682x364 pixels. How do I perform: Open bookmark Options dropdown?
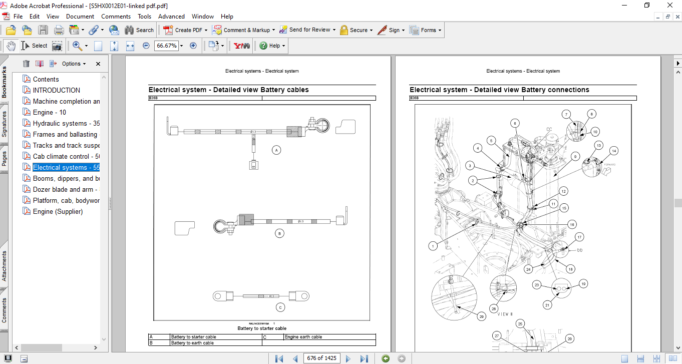tap(74, 64)
